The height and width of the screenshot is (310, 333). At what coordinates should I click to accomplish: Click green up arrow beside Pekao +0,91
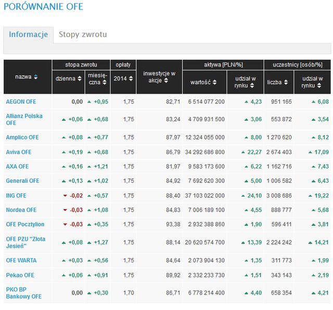click(89, 275)
